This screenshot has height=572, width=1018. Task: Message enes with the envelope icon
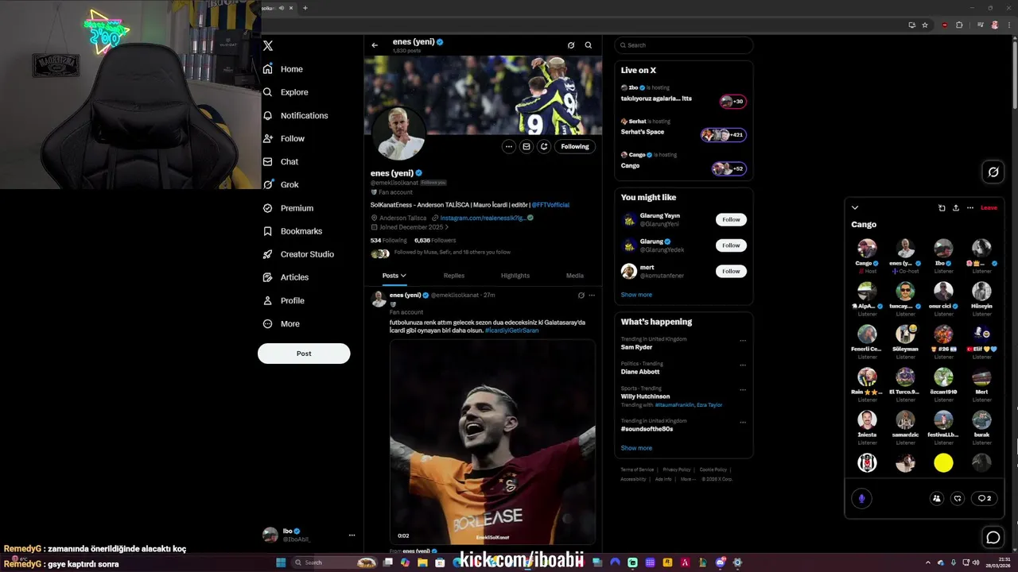click(526, 146)
